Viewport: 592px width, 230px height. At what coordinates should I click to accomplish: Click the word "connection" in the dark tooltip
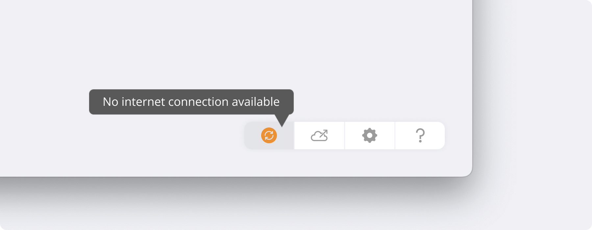[x=198, y=102]
